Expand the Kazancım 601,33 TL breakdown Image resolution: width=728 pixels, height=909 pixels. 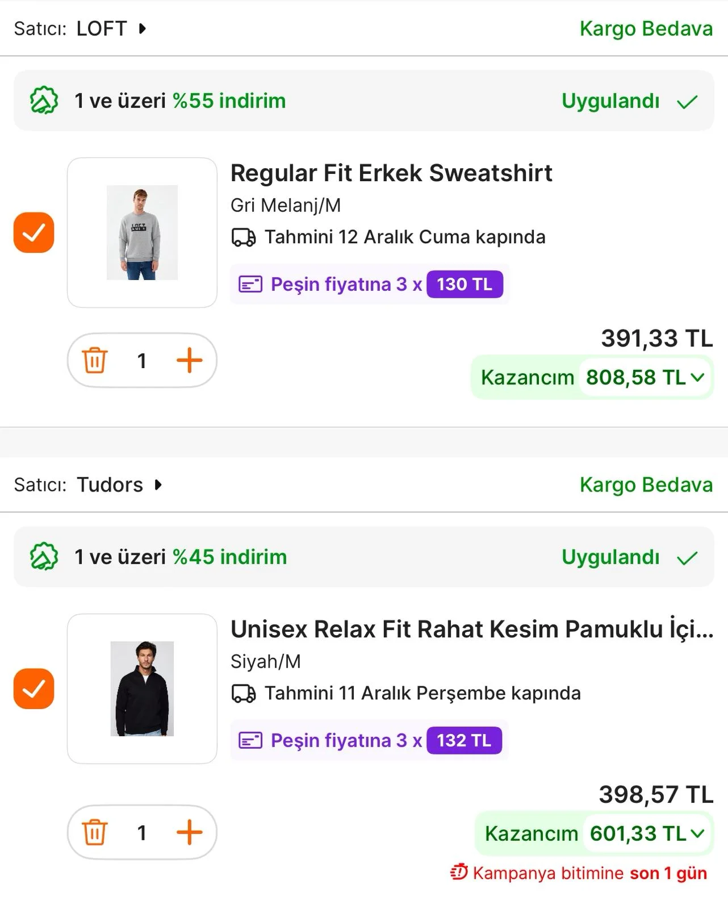tap(697, 833)
